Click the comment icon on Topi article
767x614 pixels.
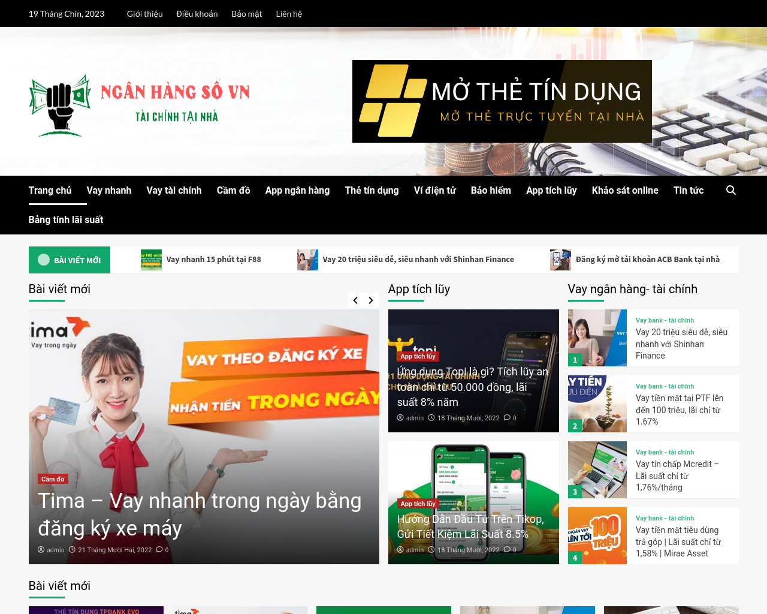click(507, 418)
